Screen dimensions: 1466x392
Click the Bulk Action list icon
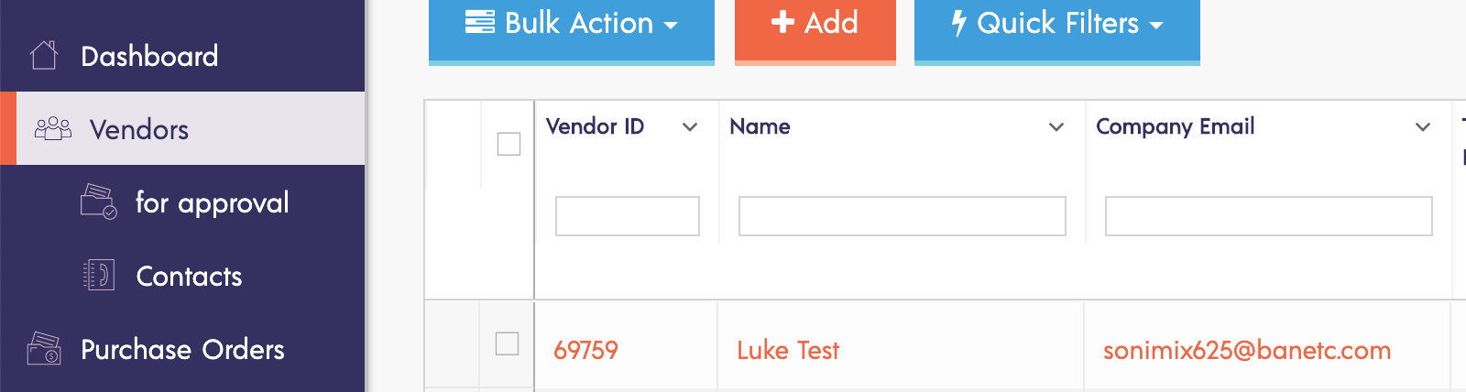click(479, 22)
